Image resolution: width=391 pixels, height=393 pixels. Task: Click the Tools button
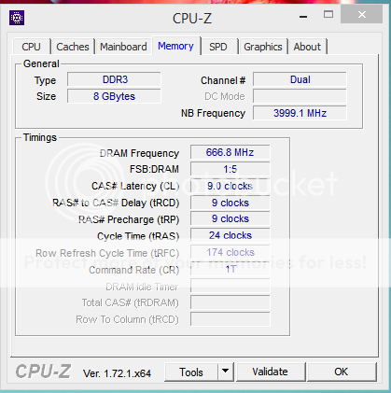(191, 372)
